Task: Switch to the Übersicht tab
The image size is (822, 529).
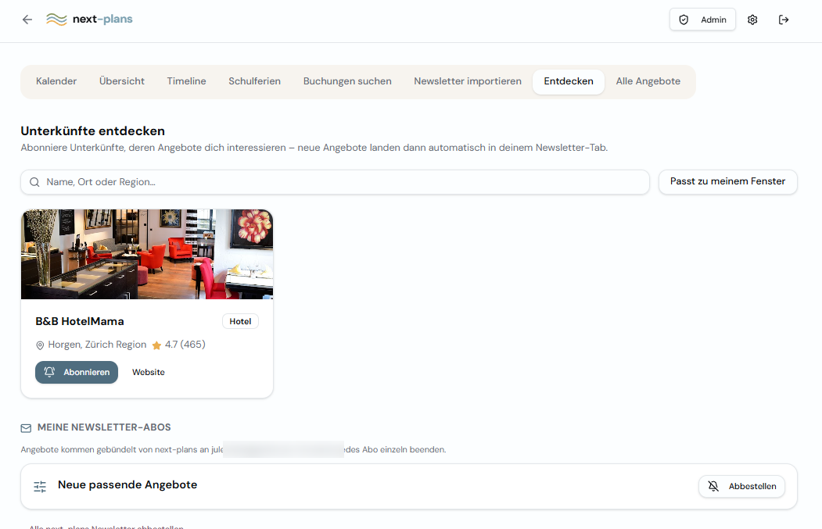Action: [x=122, y=81]
